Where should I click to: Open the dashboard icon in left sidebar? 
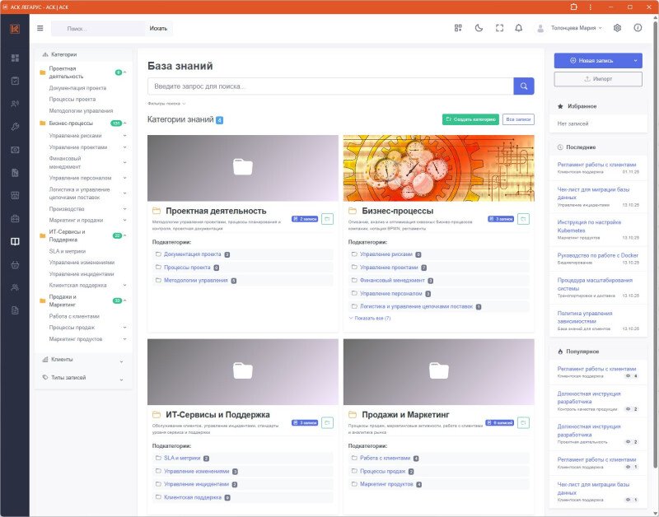pos(15,58)
